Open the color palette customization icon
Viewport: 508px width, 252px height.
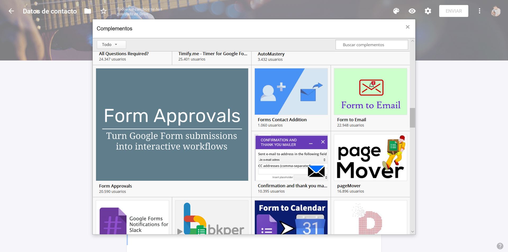tap(396, 11)
